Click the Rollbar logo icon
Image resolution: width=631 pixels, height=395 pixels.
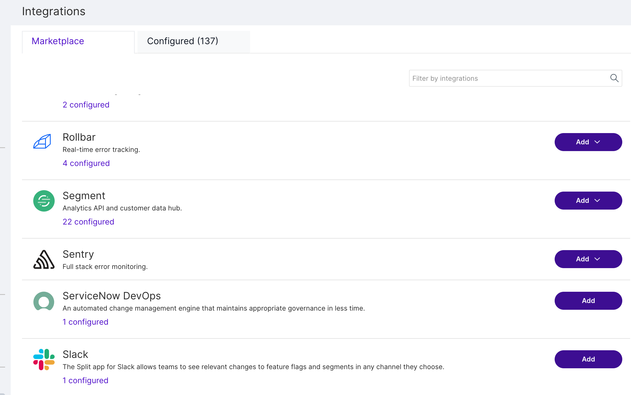42,142
